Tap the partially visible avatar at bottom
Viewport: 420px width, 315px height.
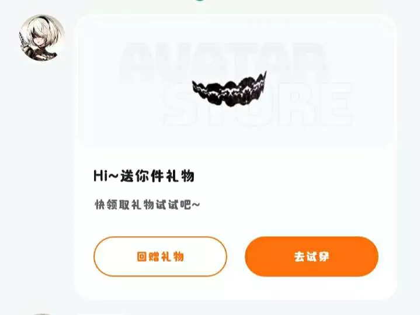click(x=40, y=314)
